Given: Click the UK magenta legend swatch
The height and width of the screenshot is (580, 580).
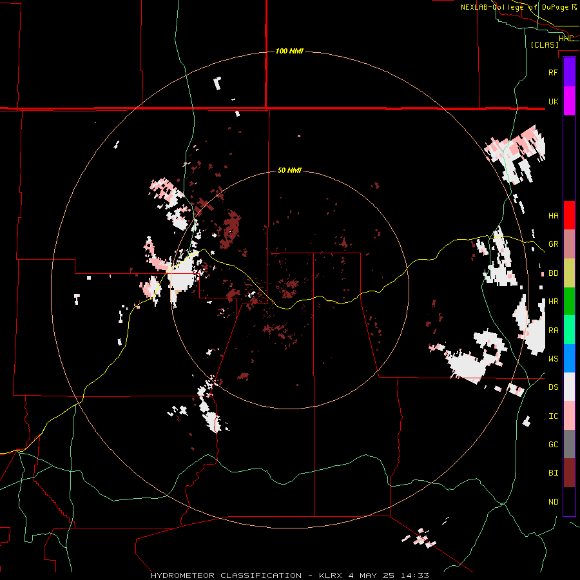Looking at the screenshot, I should click(x=569, y=101).
